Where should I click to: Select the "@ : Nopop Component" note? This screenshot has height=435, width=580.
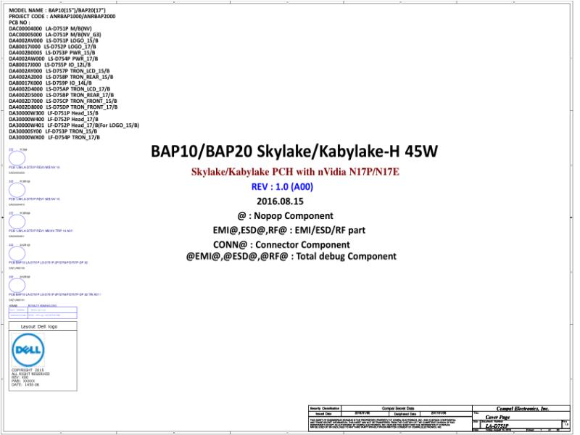(285, 215)
